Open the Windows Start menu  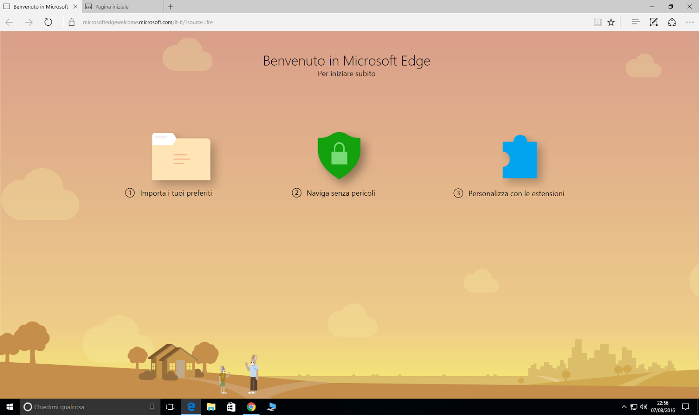tap(10, 407)
